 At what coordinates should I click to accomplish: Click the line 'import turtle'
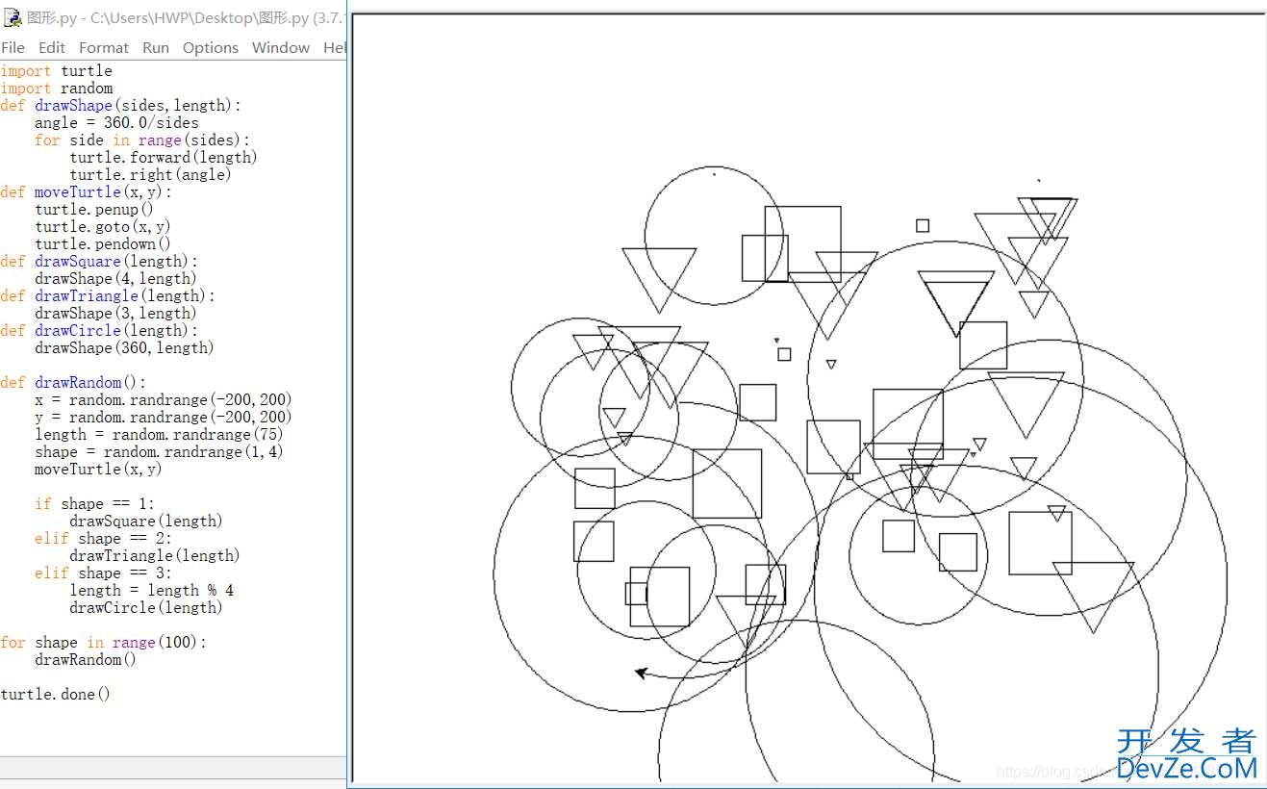[x=57, y=71]
